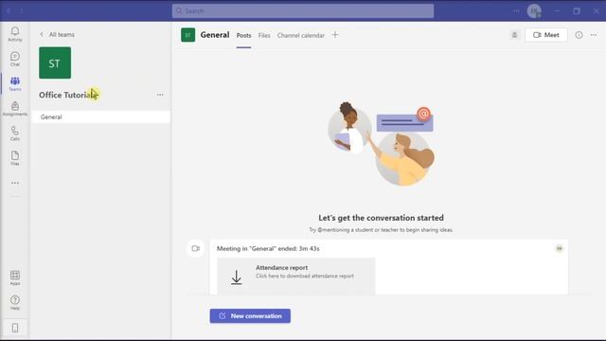The image size is (606, 341).
Task: Click the Search box
Action: point(303,10)
